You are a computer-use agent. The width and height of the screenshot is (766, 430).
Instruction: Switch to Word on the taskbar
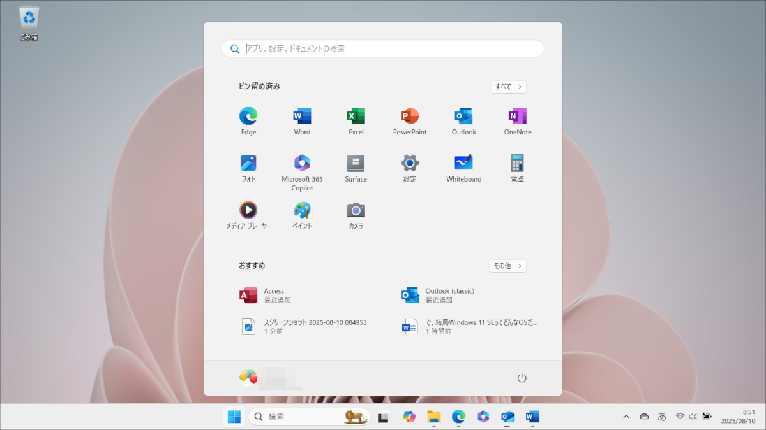(532, 417)
